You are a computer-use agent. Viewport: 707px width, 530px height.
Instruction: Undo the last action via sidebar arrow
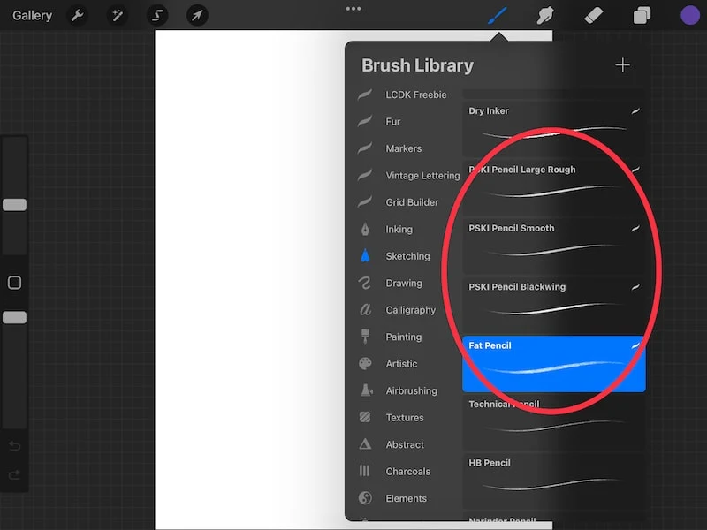pos(14,446)
